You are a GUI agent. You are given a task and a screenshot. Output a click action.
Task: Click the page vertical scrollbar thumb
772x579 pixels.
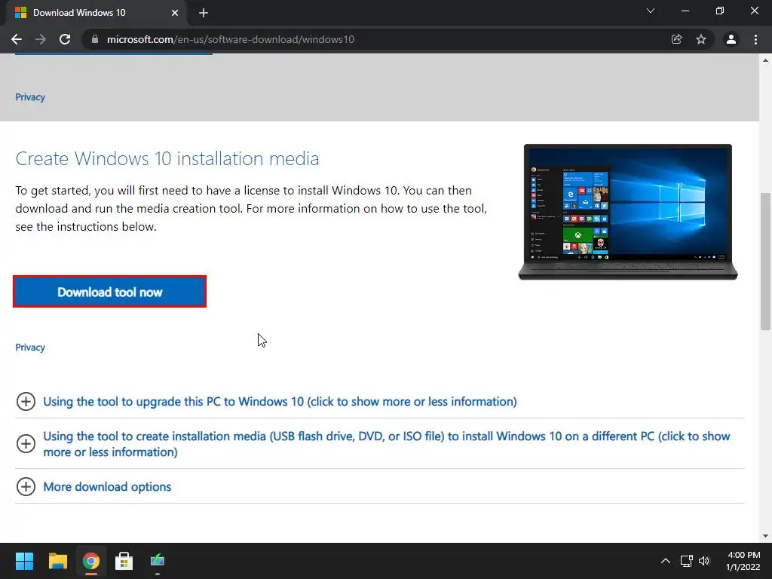(765, 262)
